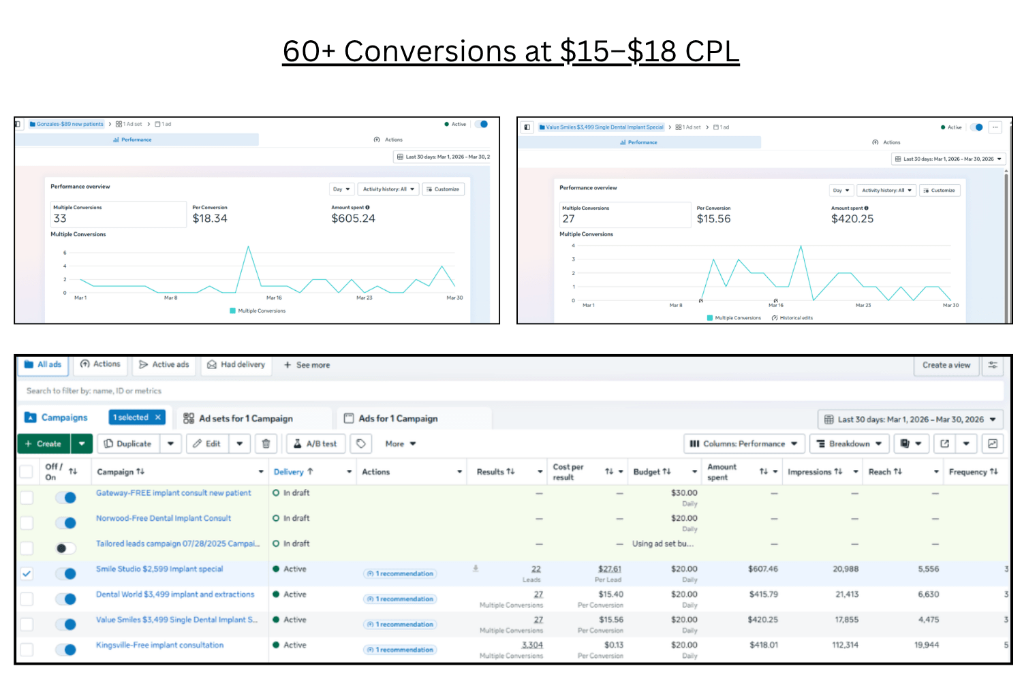Switch to Ad sets for 1 Campaign tab
The image size is (1022, 681).
point(246,419)
